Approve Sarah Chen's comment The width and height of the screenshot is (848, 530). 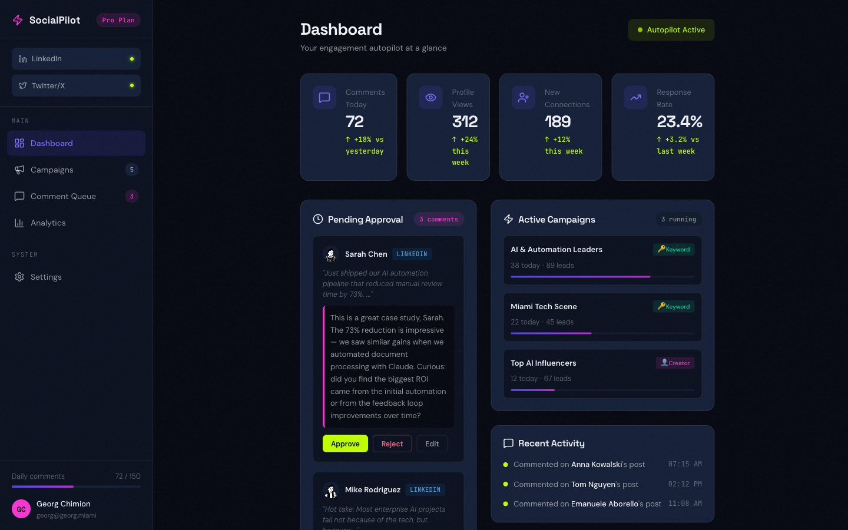(x=345, y=444)
